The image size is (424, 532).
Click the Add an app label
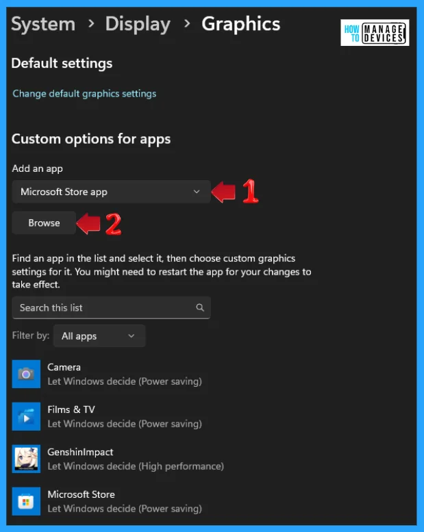(38, 168)
